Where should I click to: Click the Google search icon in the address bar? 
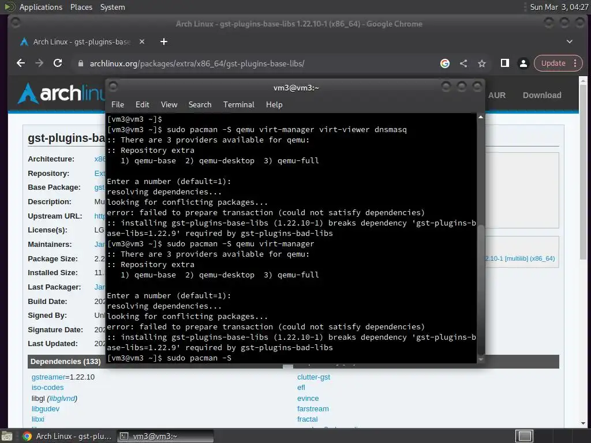click(445, 63)
